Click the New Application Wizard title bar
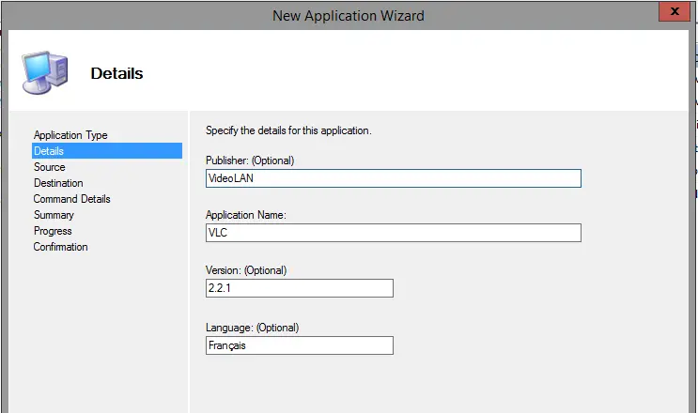The image size is (698, 413). [349, 16]
